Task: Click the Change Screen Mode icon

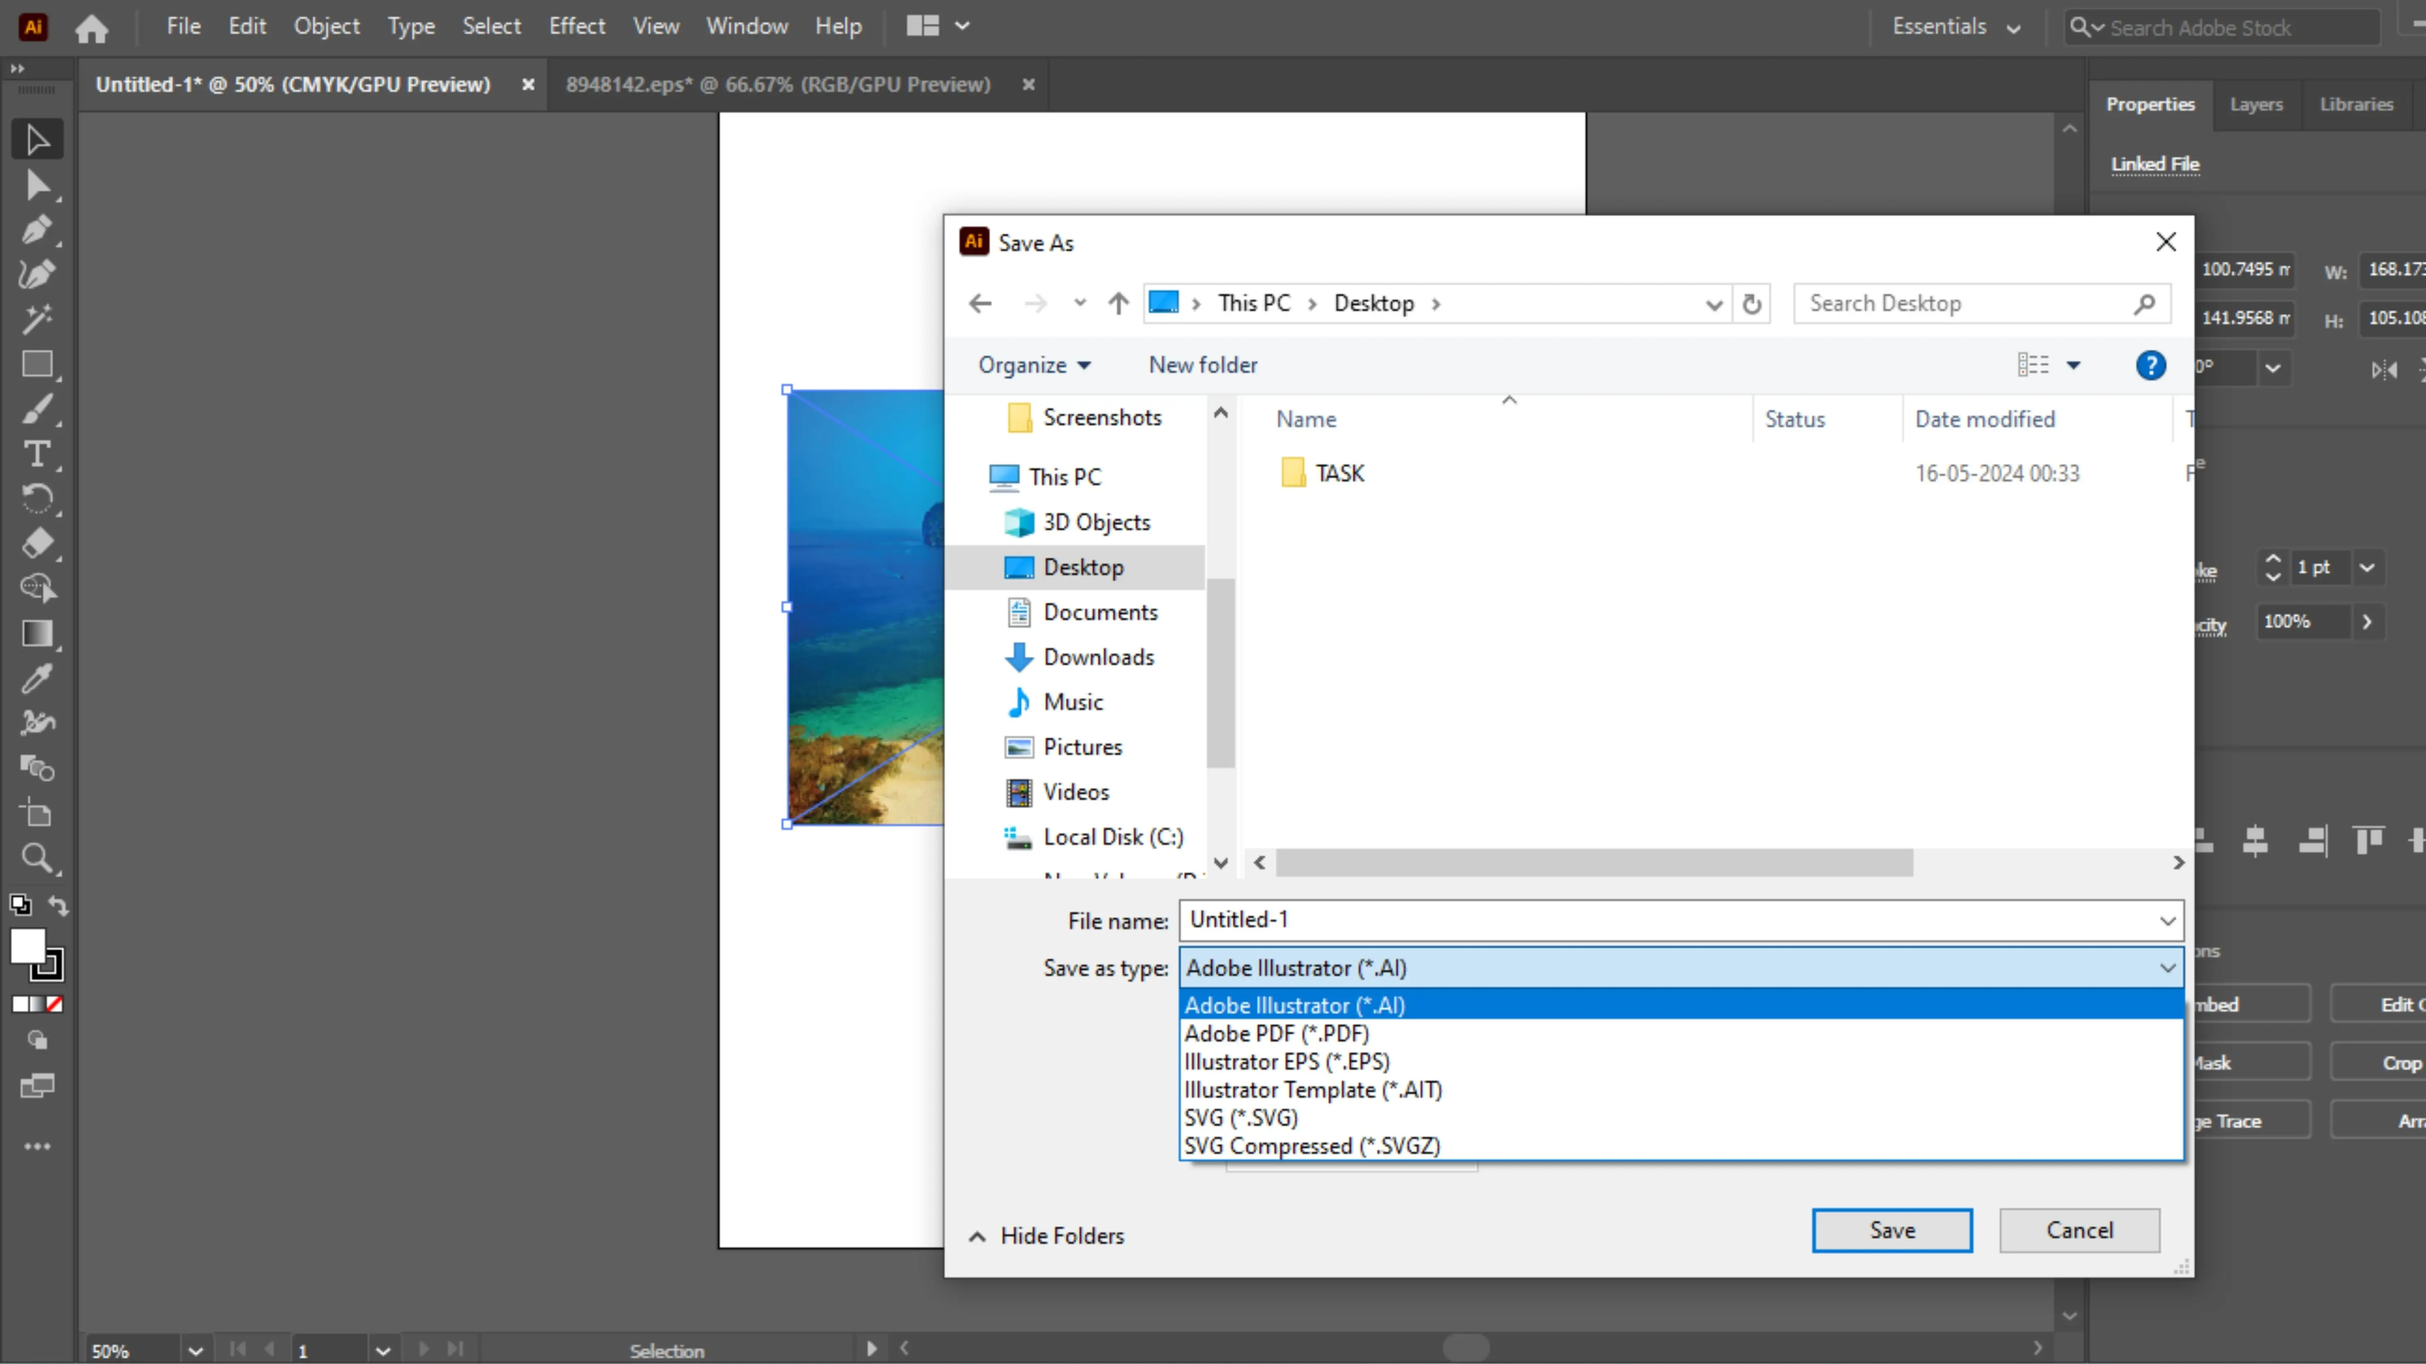Action: pos(38,1086)
